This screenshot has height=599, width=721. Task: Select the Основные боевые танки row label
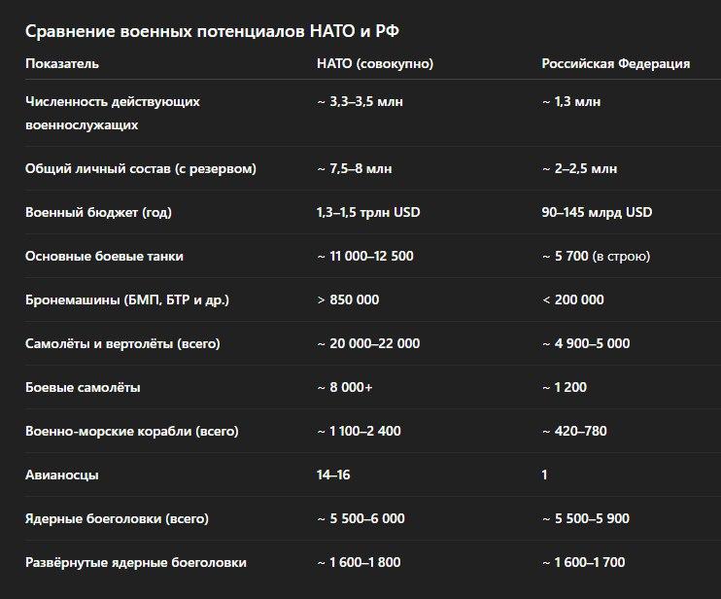[x=104, y=257]
